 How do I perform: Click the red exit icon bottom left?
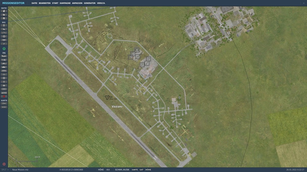click(x=4, y=164)
